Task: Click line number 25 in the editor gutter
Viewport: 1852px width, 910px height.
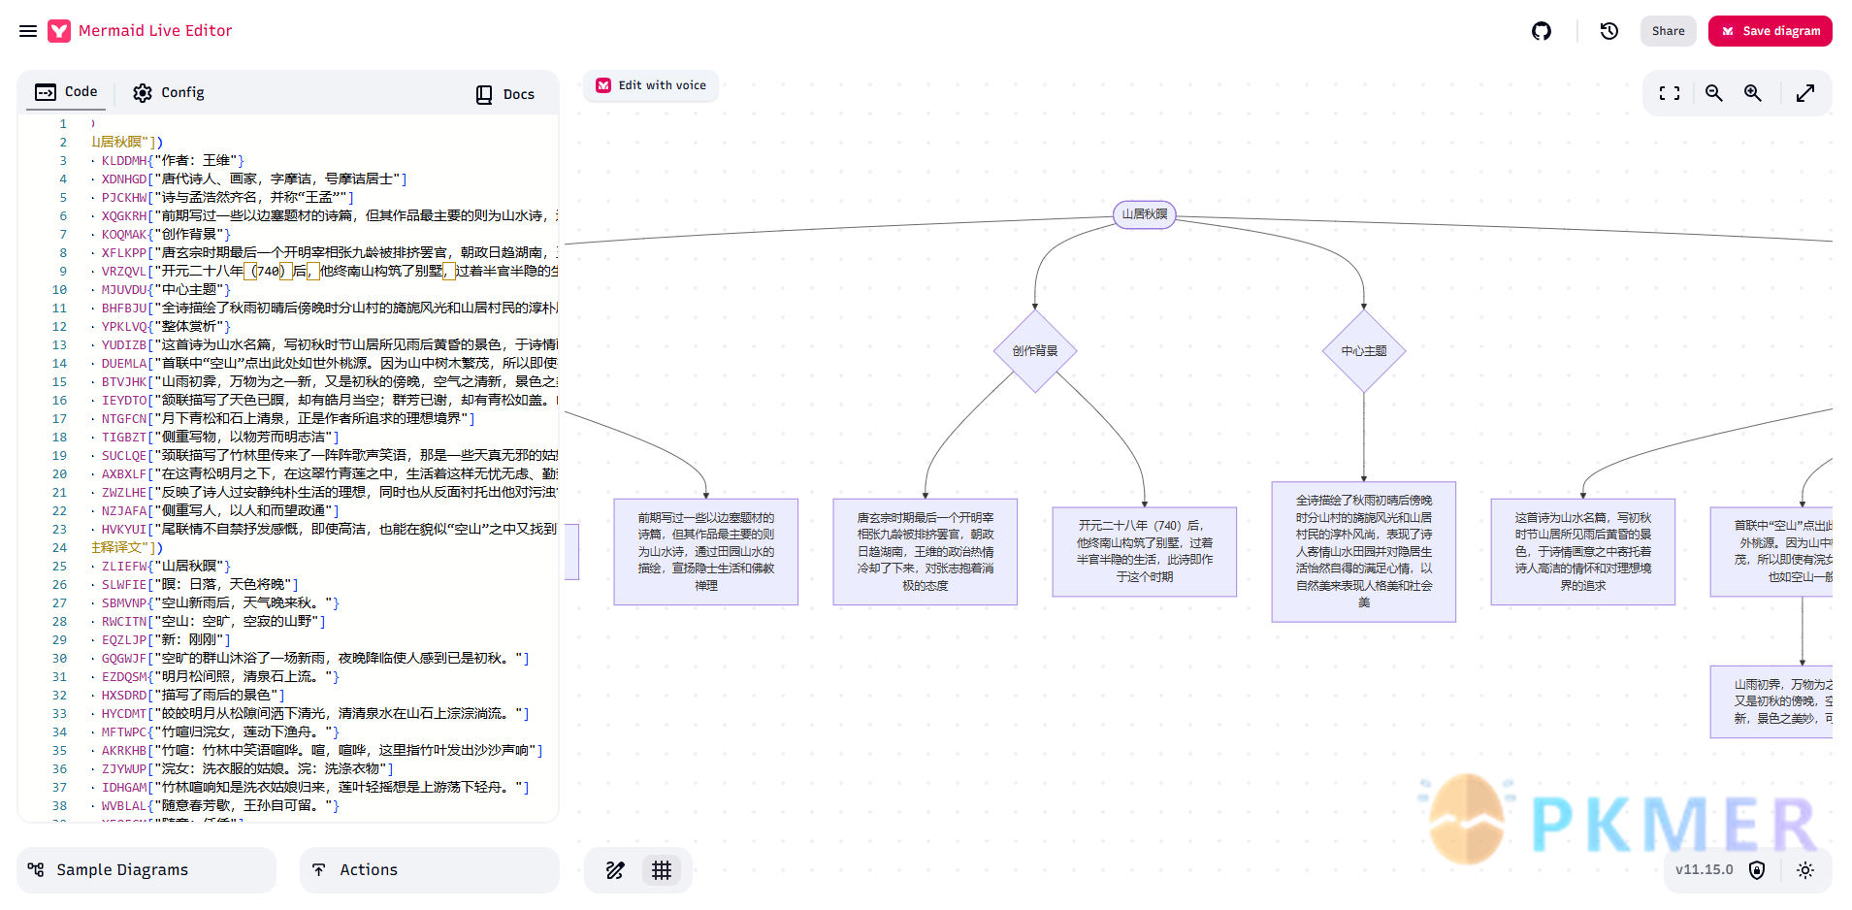Action: coord(59,567)
